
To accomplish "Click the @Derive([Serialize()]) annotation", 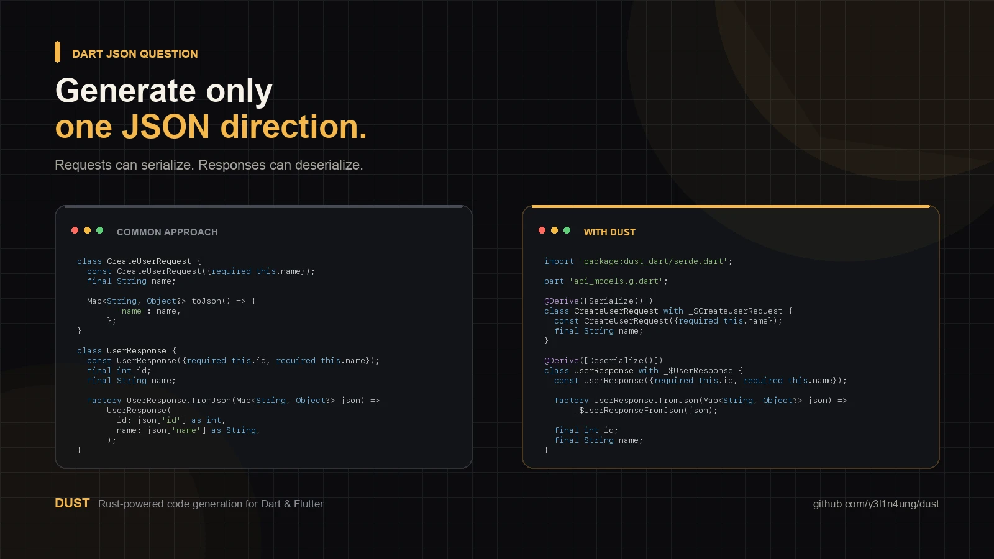I will [598, 301].
